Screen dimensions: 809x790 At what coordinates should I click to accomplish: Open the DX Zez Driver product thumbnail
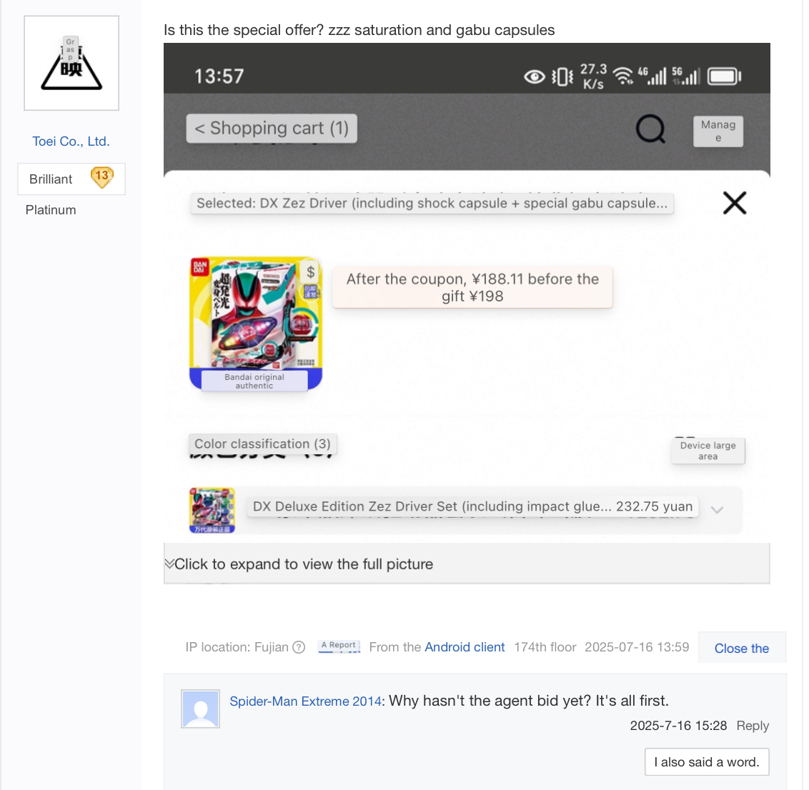[256, 324]
